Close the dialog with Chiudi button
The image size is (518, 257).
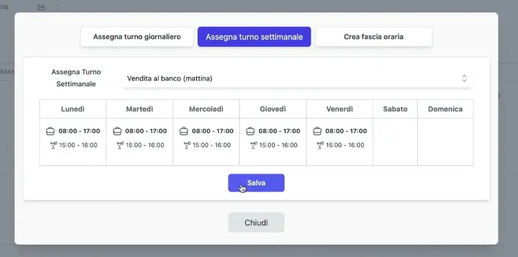pos(256,223)
